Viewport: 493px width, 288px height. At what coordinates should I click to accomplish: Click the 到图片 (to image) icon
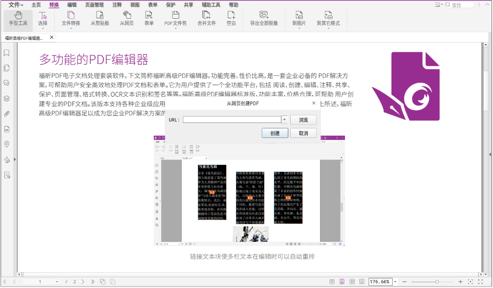click(299, 15)
